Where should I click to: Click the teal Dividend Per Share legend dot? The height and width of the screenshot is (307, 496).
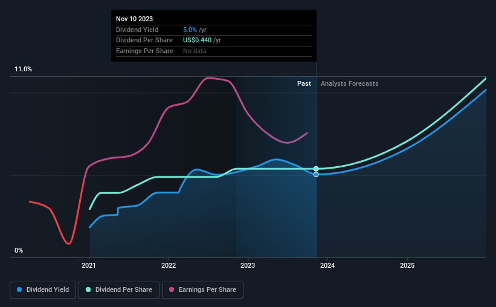pyautogui.click(x=88, y=289)
